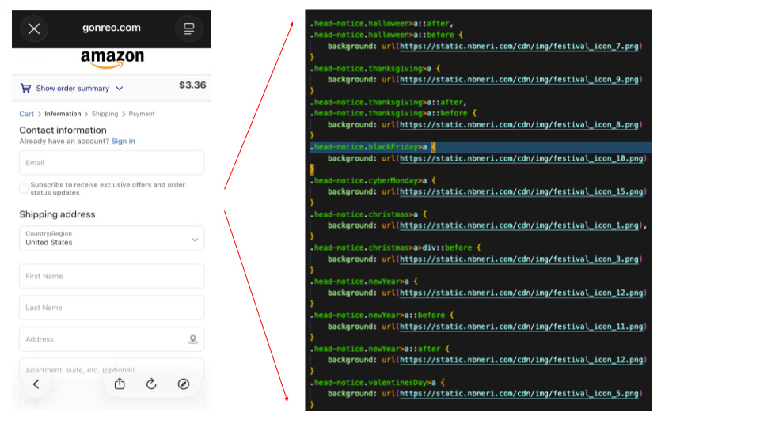Screen dimensions: 760x427
Task: Click .head-notice.newYear>a::after selector line
Action: click(x=380, y=349)
